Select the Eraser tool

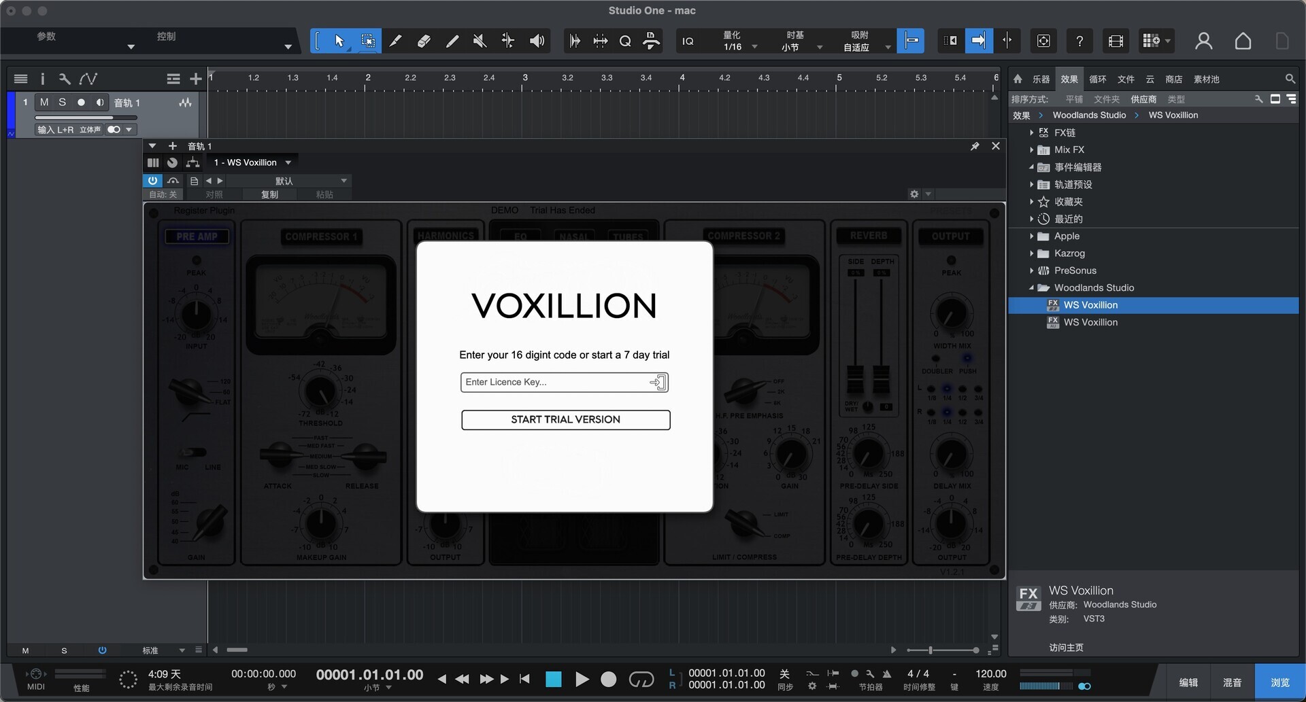(423, 41)
